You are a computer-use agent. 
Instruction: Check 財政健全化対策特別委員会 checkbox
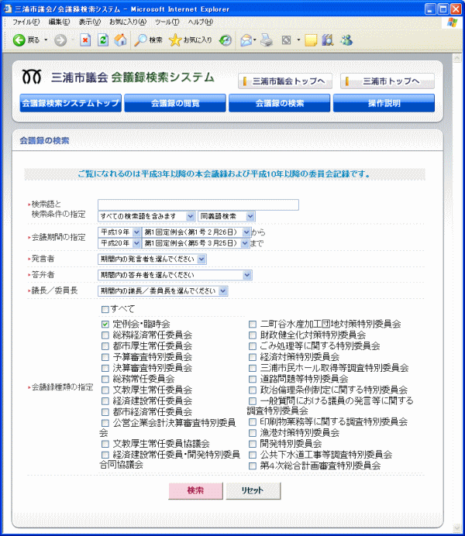point(253,335)
